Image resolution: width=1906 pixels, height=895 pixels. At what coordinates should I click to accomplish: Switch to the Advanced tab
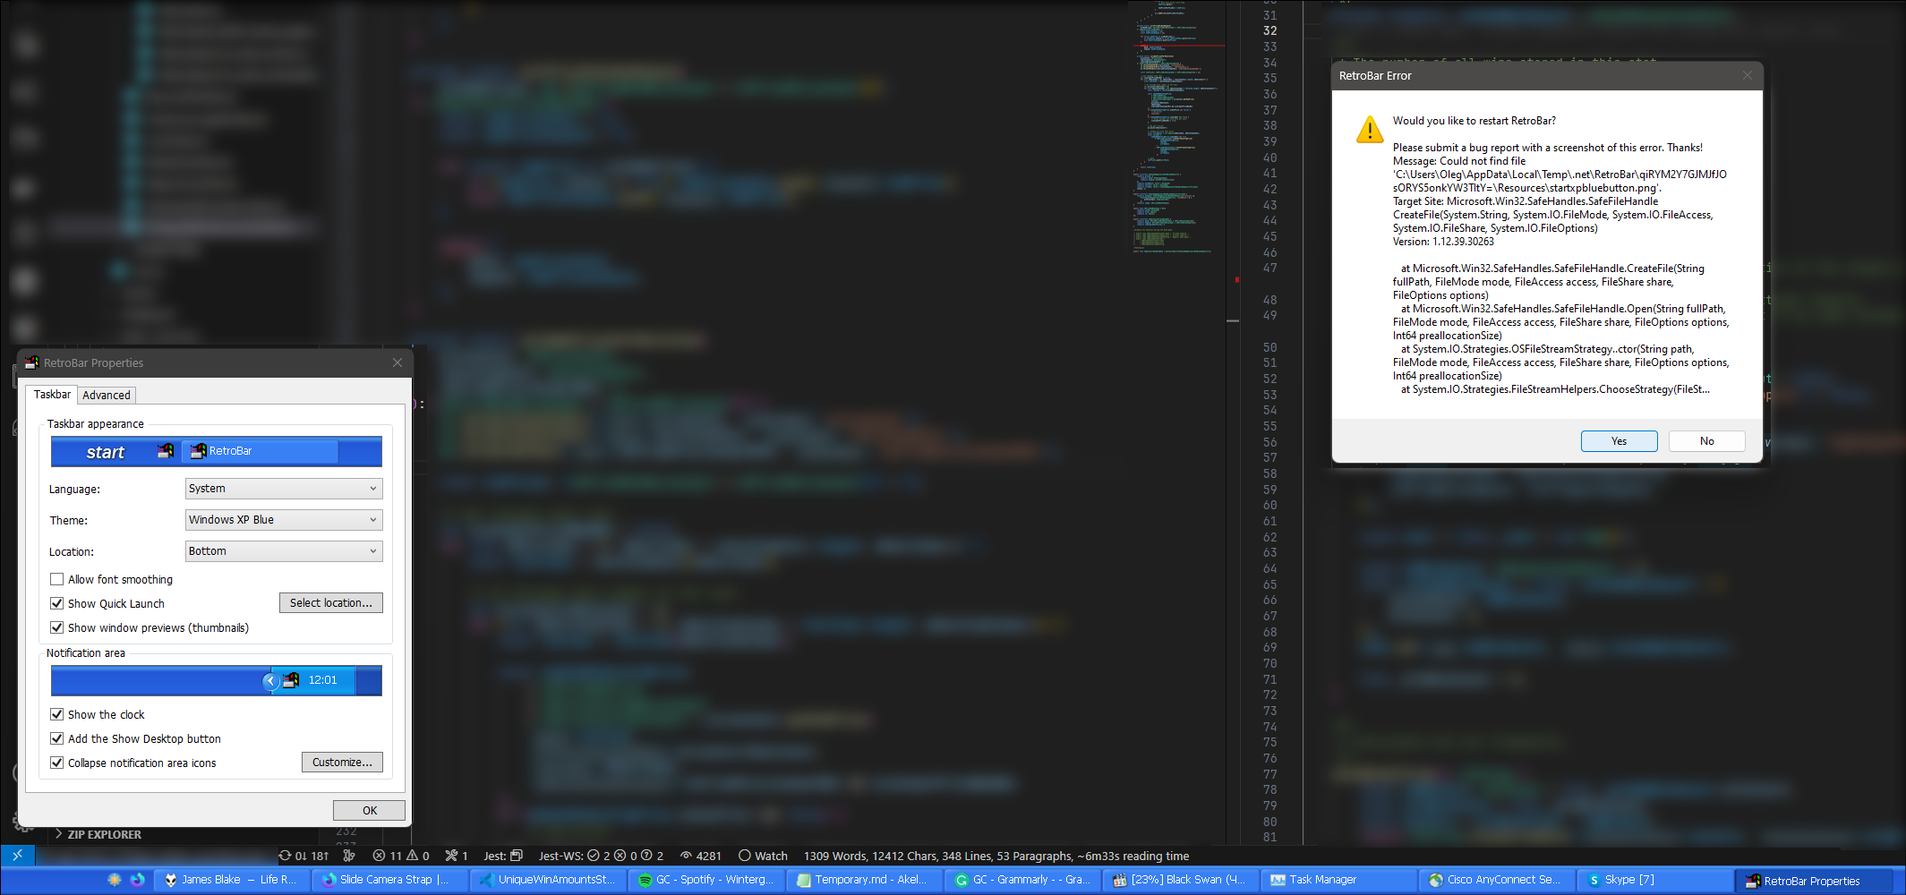pos(106,395)
